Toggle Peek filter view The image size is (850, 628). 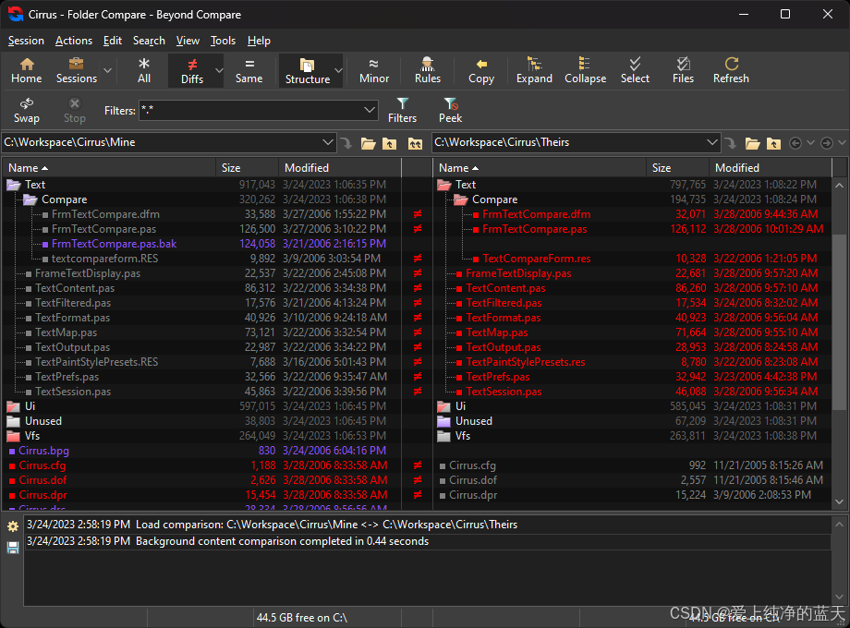pyautogui.click(x=451, y=111)
